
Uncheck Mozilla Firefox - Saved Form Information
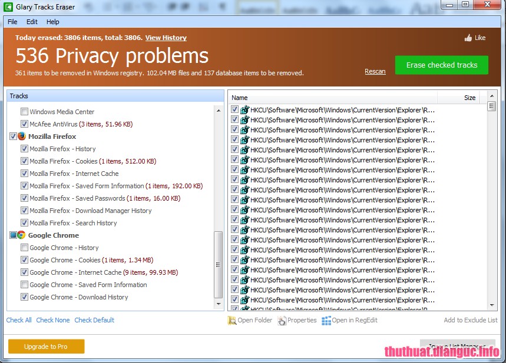tap(24, 186)
